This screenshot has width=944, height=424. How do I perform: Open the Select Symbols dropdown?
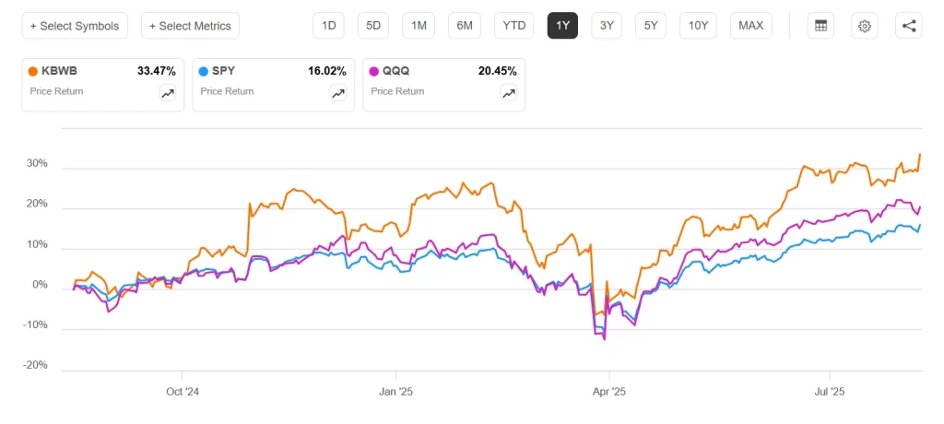pyautogui.click(x=75, y=26)
